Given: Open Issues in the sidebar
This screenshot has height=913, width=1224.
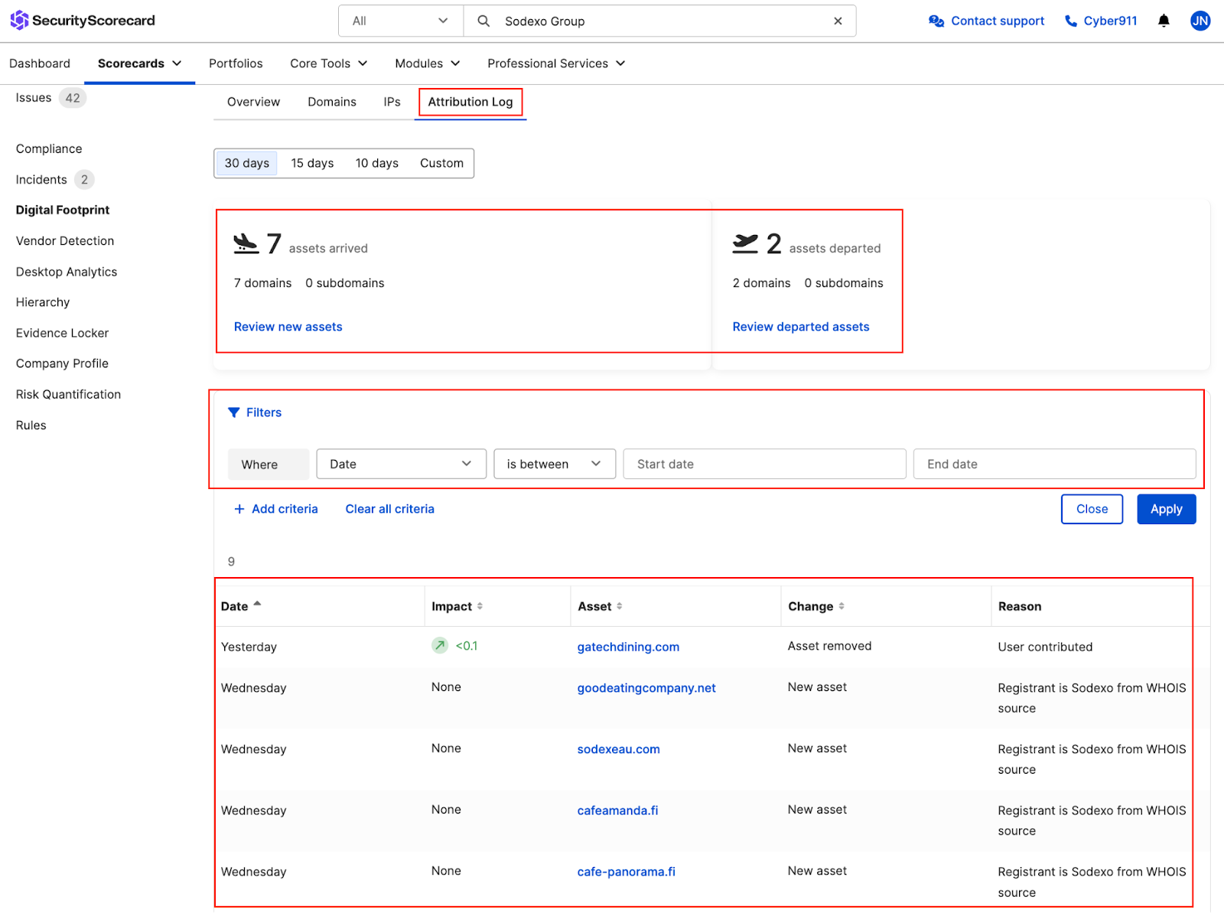Looking at the screenshot, I should pos(34,98).
